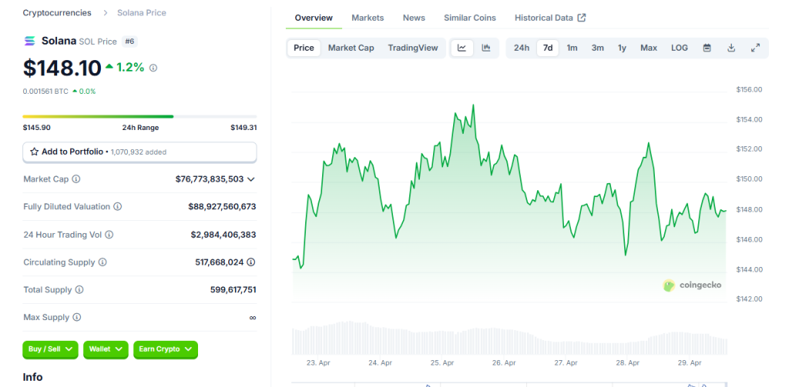Screen dimensions: 789x387
Task: Open the Wallet dropdown
Action: tap(106, 349)
